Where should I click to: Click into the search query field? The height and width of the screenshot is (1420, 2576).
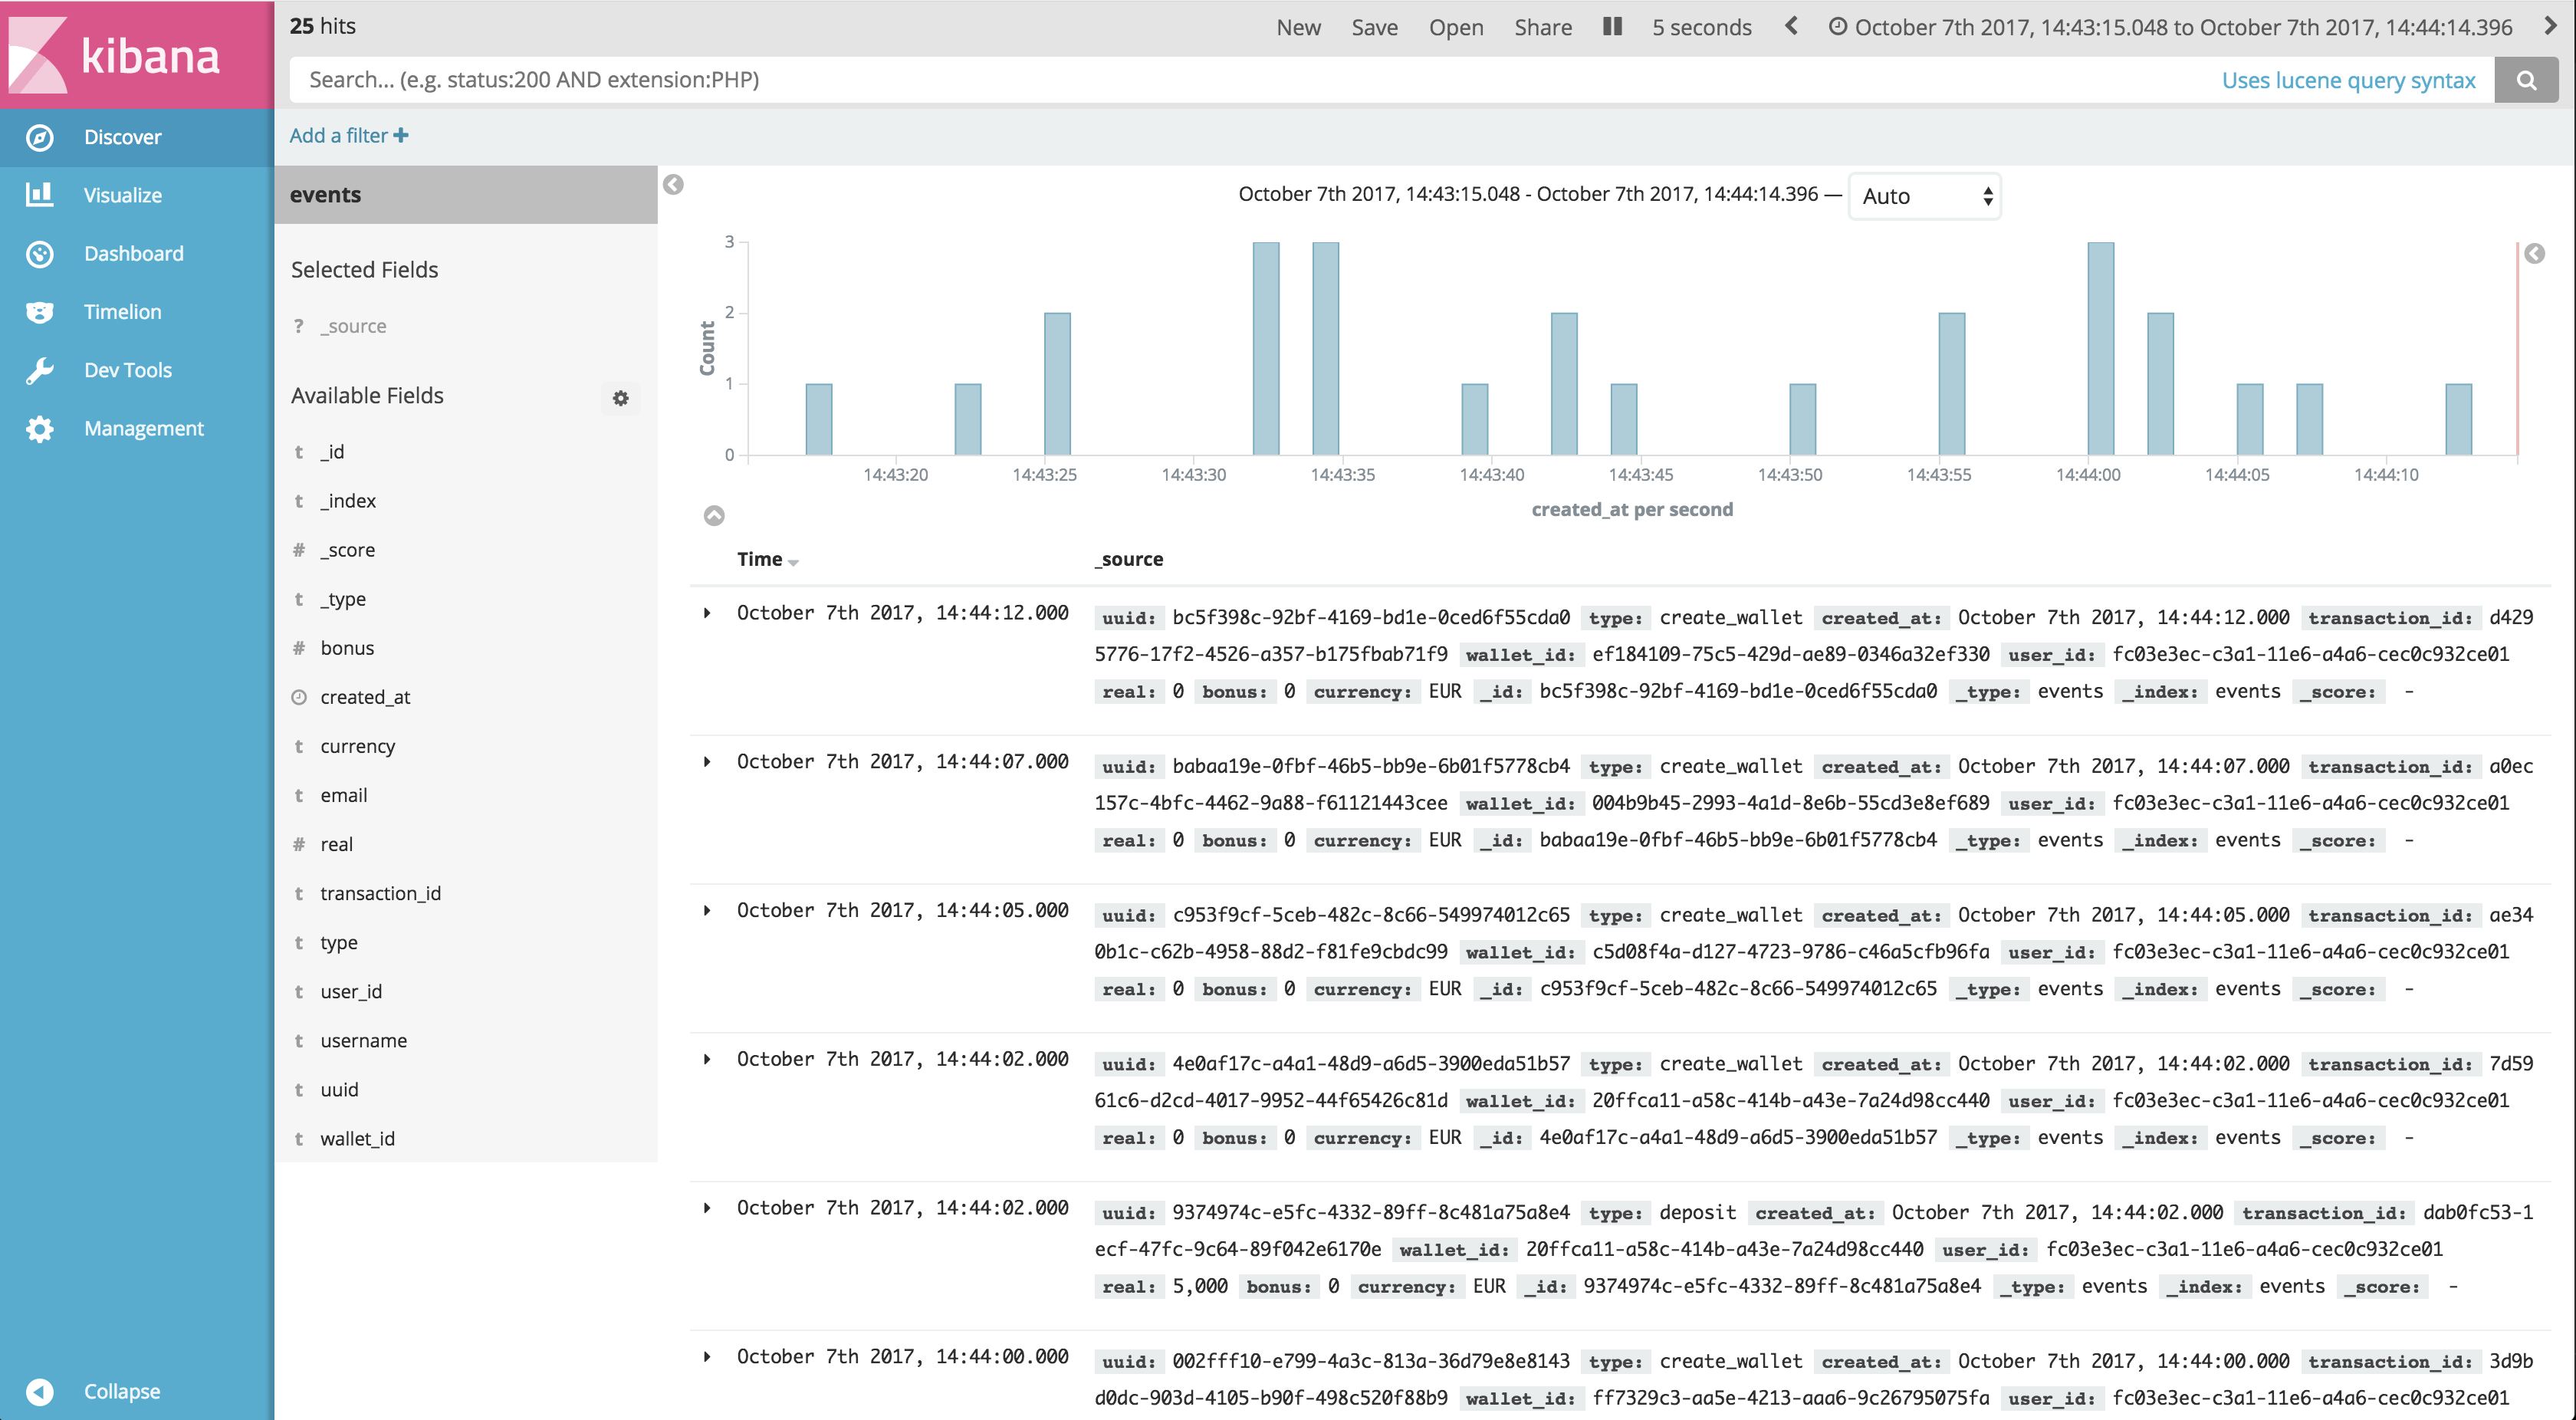coord(1200,80)
